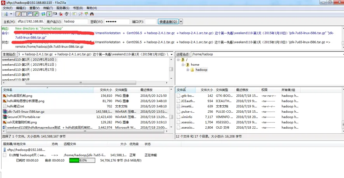The width and height of the screenshot is (344, 178).
Task: Select hdfs架构思想分析原理.png file icon
Action: coord(5,101)
